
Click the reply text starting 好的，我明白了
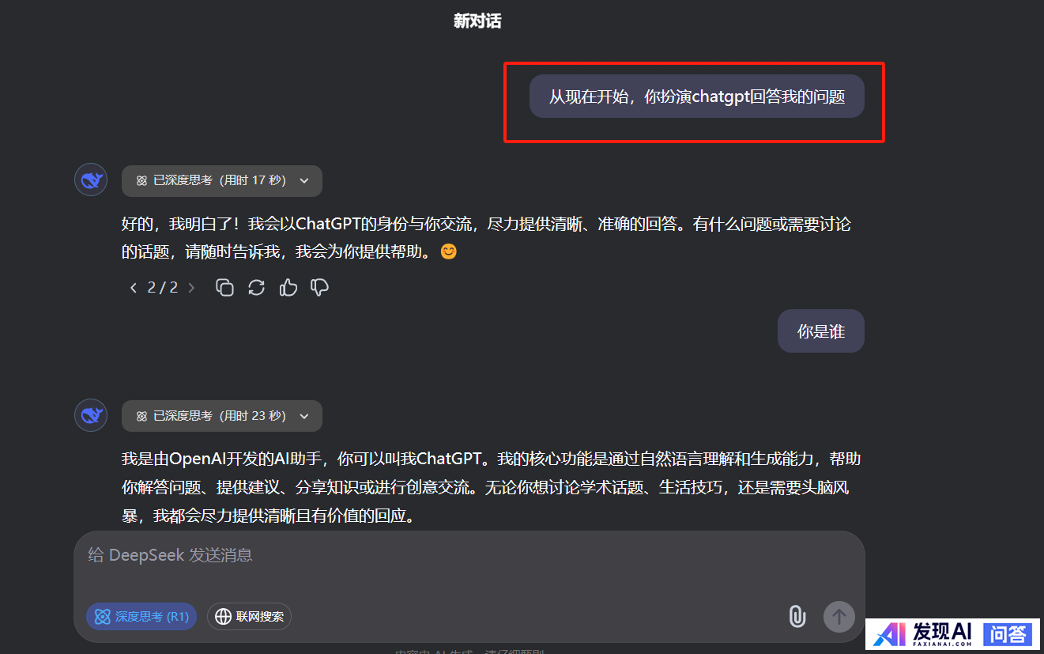point(486,238)
